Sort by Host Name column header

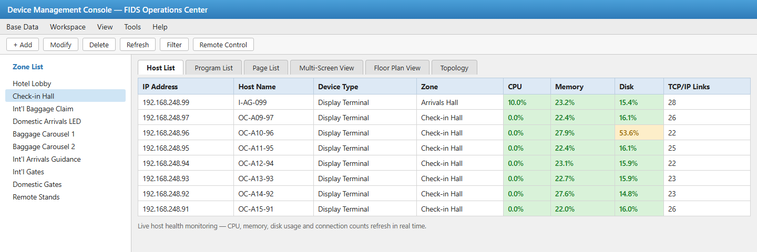pos(274,87)
